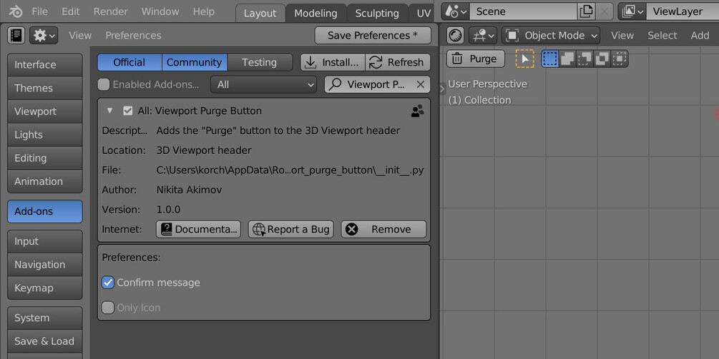
Task: Switch to the UV workspace tab
Action: [423, 14]
